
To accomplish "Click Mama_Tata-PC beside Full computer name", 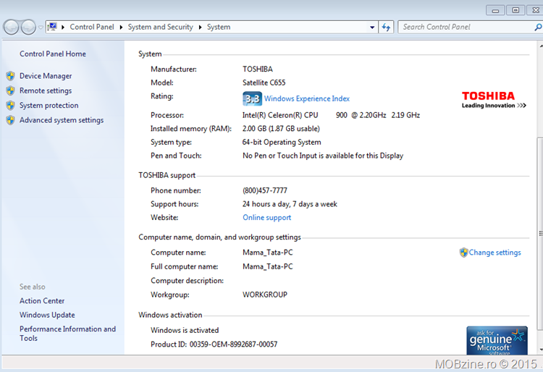I will [x=268, y=267].
